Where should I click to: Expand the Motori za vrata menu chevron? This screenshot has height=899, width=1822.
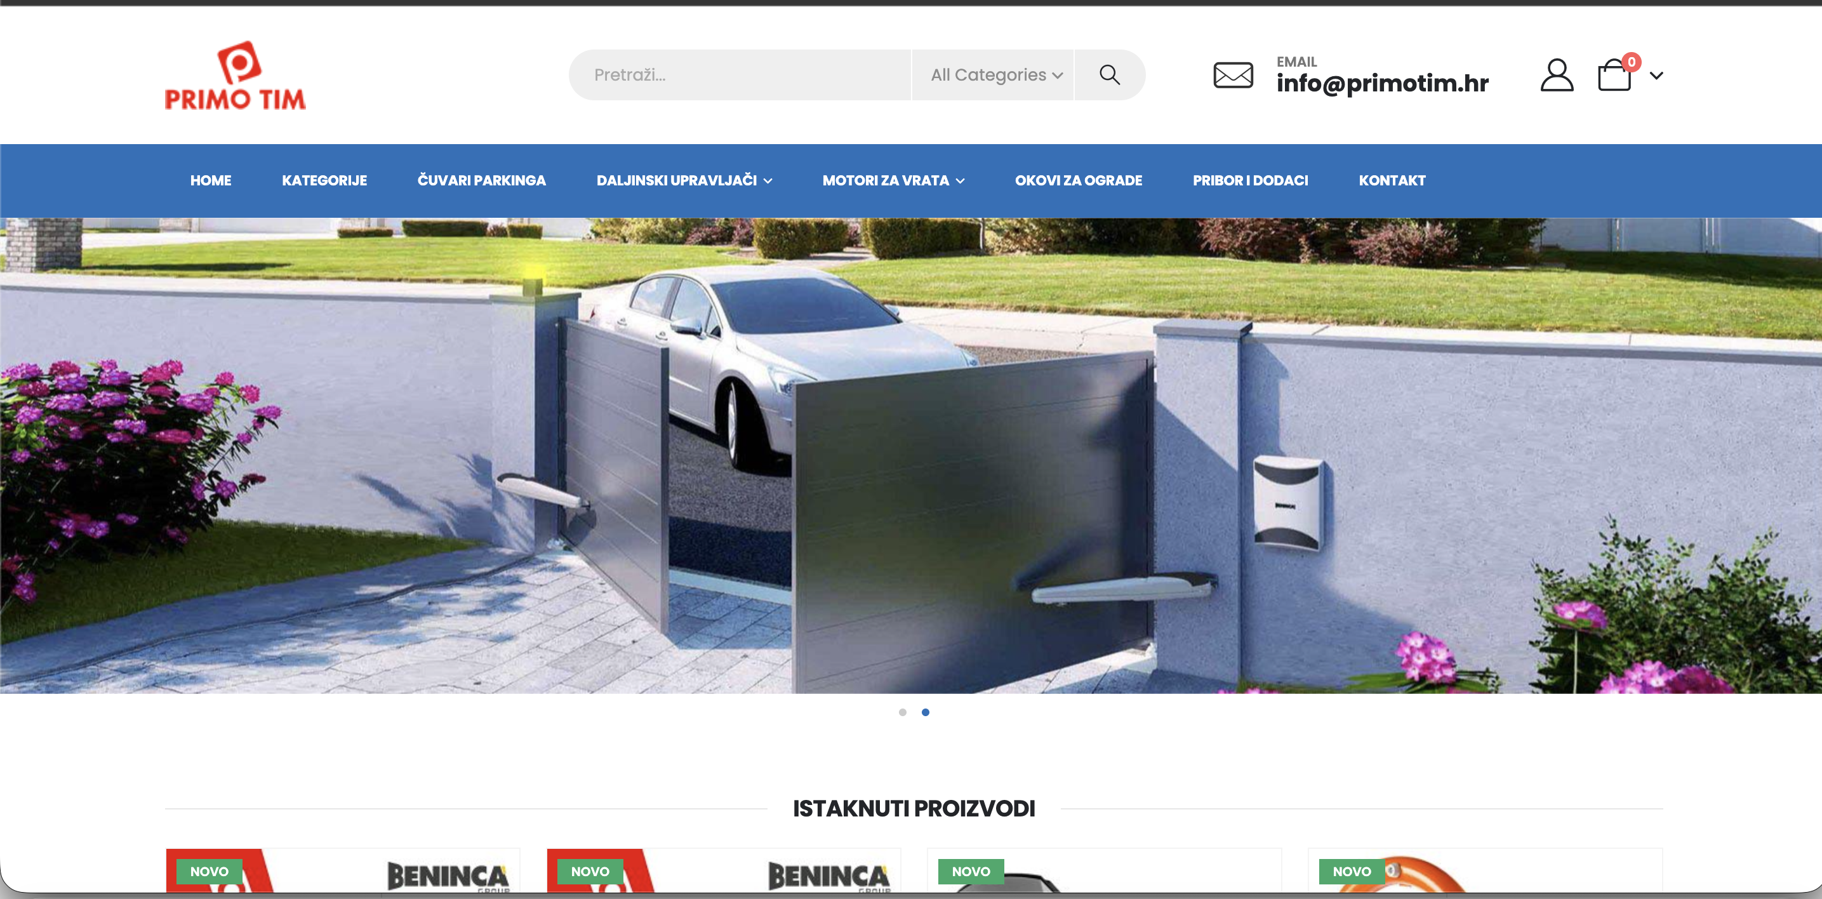coord(961,181)
